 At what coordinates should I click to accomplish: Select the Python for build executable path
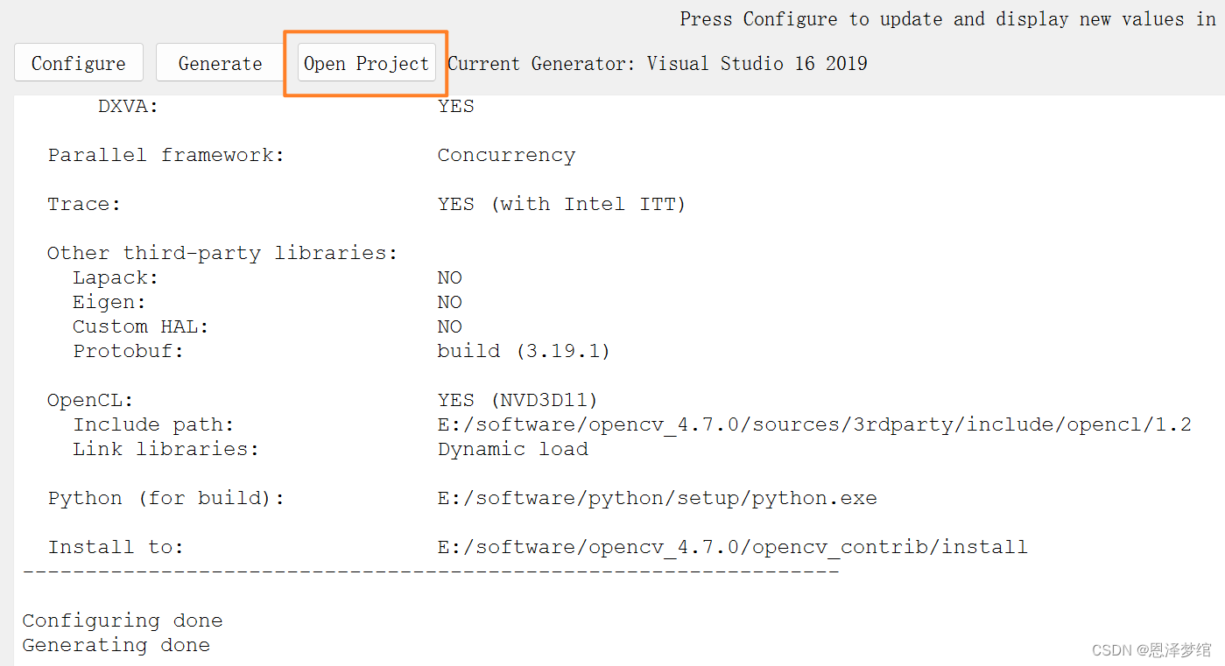[x=657, y=497]
